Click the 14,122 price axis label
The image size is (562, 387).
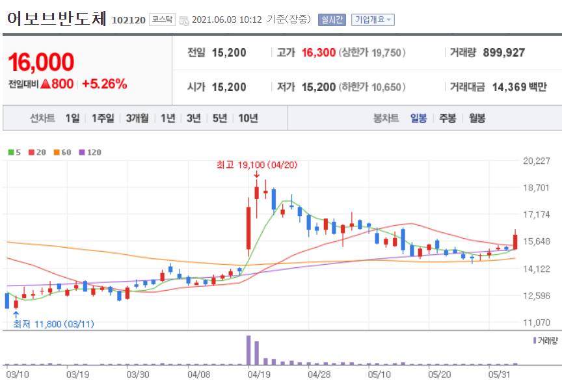tap(537, 269)
